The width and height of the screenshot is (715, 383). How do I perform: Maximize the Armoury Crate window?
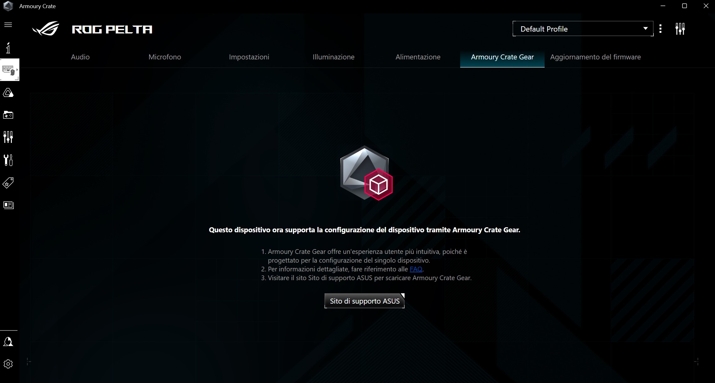[x=684, y=6]
